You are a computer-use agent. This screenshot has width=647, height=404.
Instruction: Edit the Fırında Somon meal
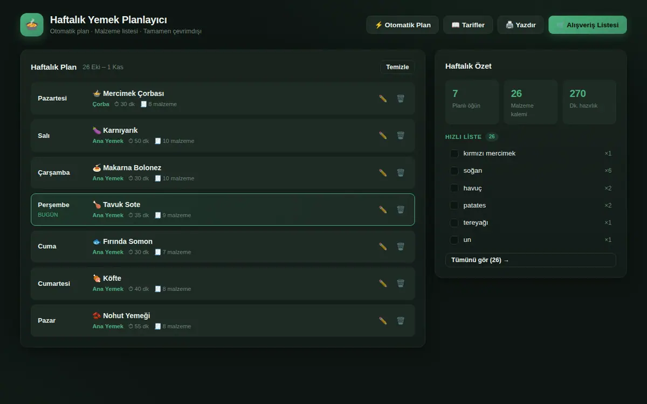click(383, 247)
